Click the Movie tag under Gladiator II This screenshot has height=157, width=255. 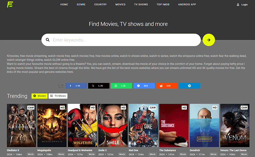[30, 155]
